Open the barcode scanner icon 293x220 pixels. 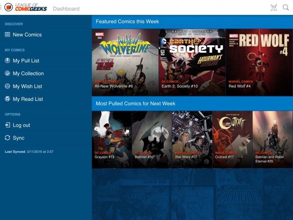(x=274, y=8)
